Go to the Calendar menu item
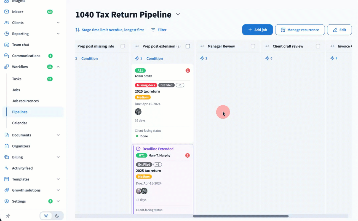The height and width of the screenshot is (221, 358). click(20, 123)
